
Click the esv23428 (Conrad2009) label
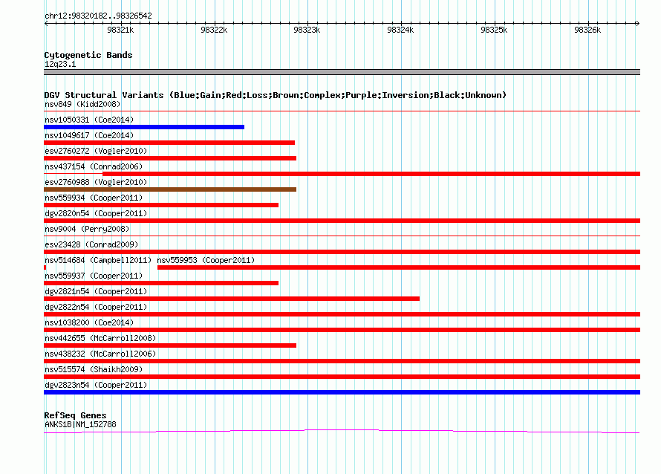coord(91,244)
